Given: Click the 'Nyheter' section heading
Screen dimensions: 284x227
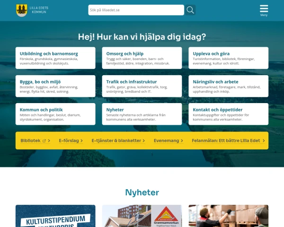Looking at the screenshot, I should pyautogui.click(x=142, y=192).
